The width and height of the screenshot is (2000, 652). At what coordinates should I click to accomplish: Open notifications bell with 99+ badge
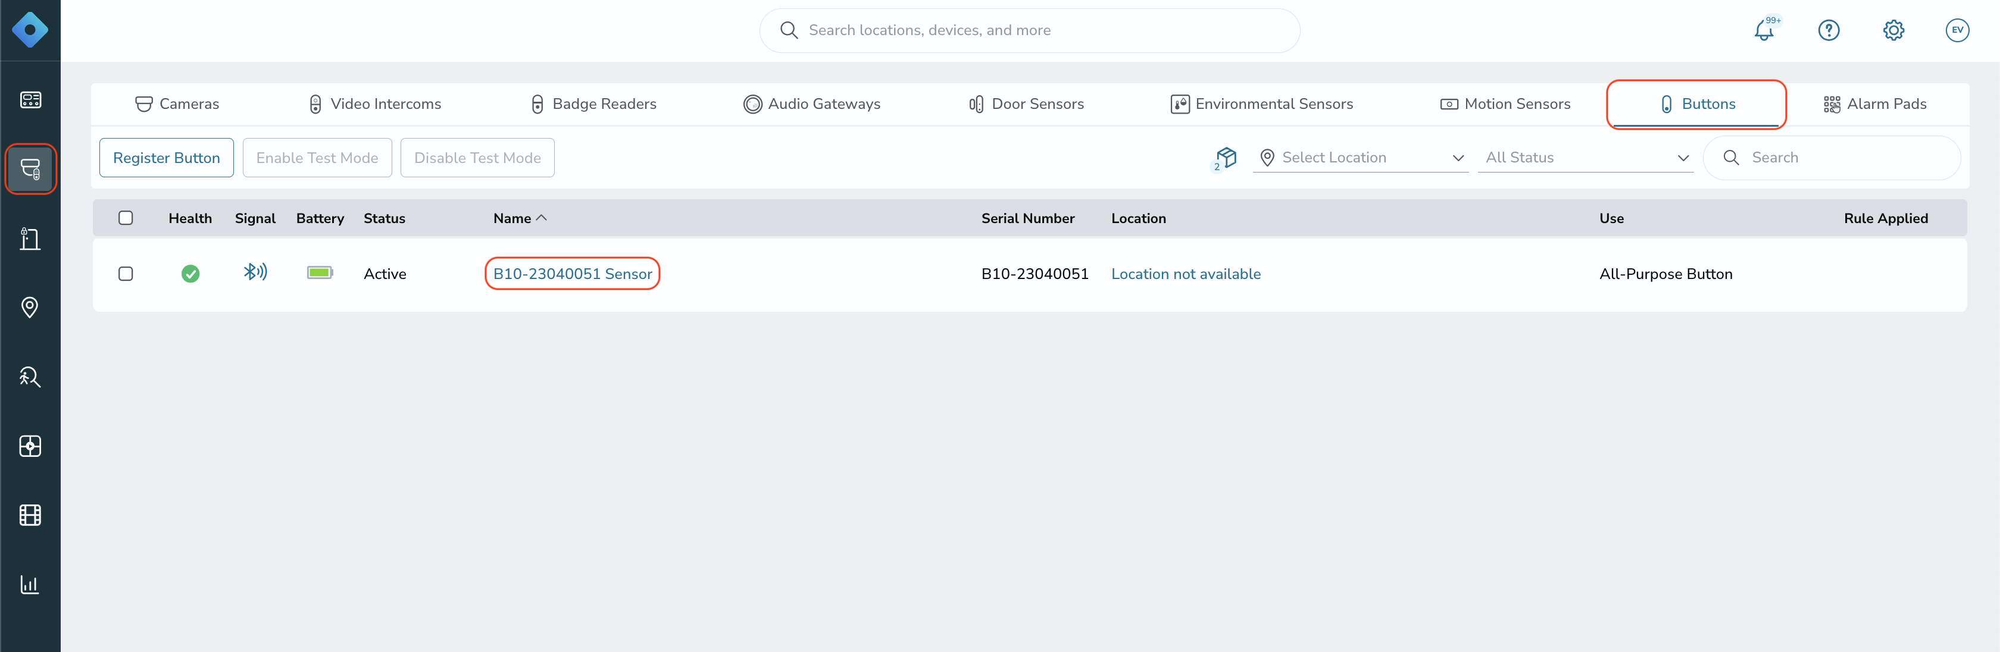coord(1765,30)
